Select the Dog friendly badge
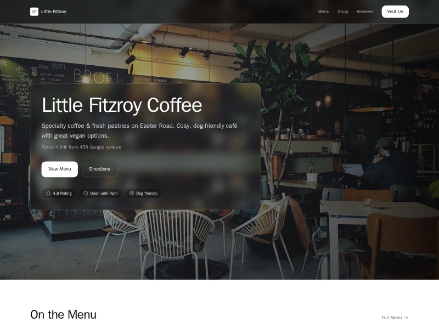This screenshot has height=329, width=439. 143,194
